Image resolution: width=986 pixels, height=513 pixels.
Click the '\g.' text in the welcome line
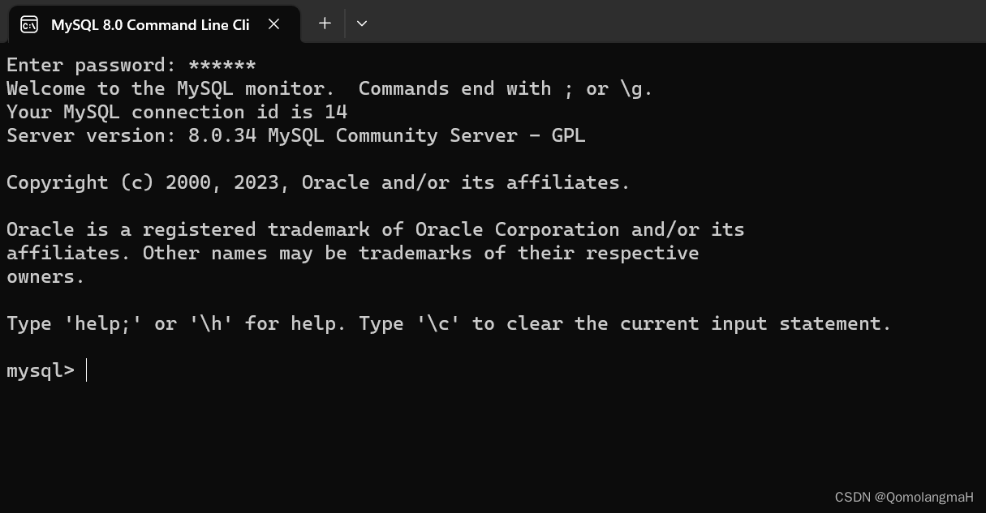636,88
